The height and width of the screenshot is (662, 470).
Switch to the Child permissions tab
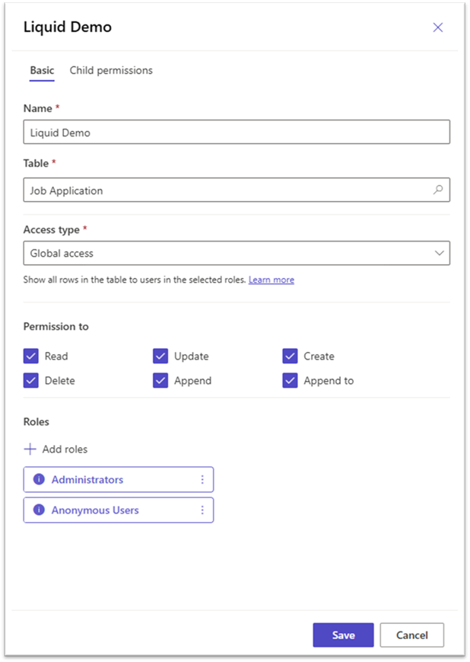(x=111, y=69)
